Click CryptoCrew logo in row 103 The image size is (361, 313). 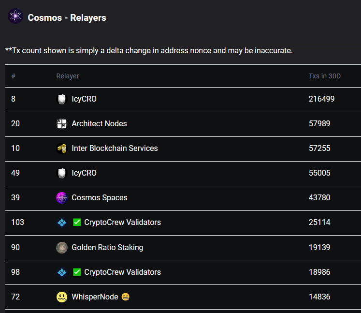(x=62, y=223)
